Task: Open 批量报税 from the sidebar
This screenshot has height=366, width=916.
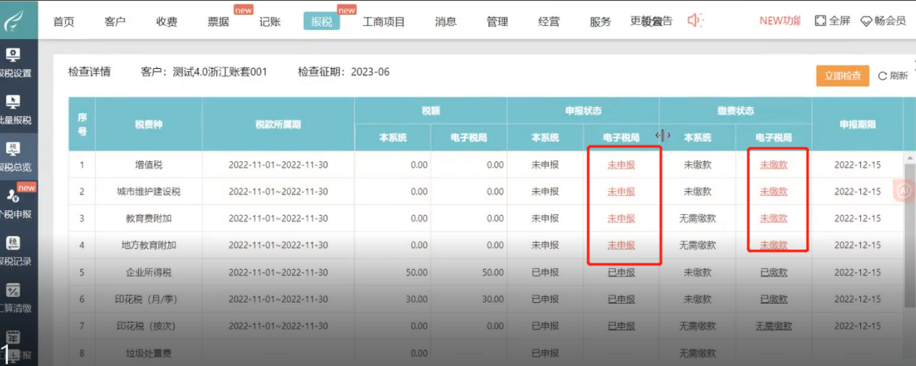Action: tap(15, 110)
